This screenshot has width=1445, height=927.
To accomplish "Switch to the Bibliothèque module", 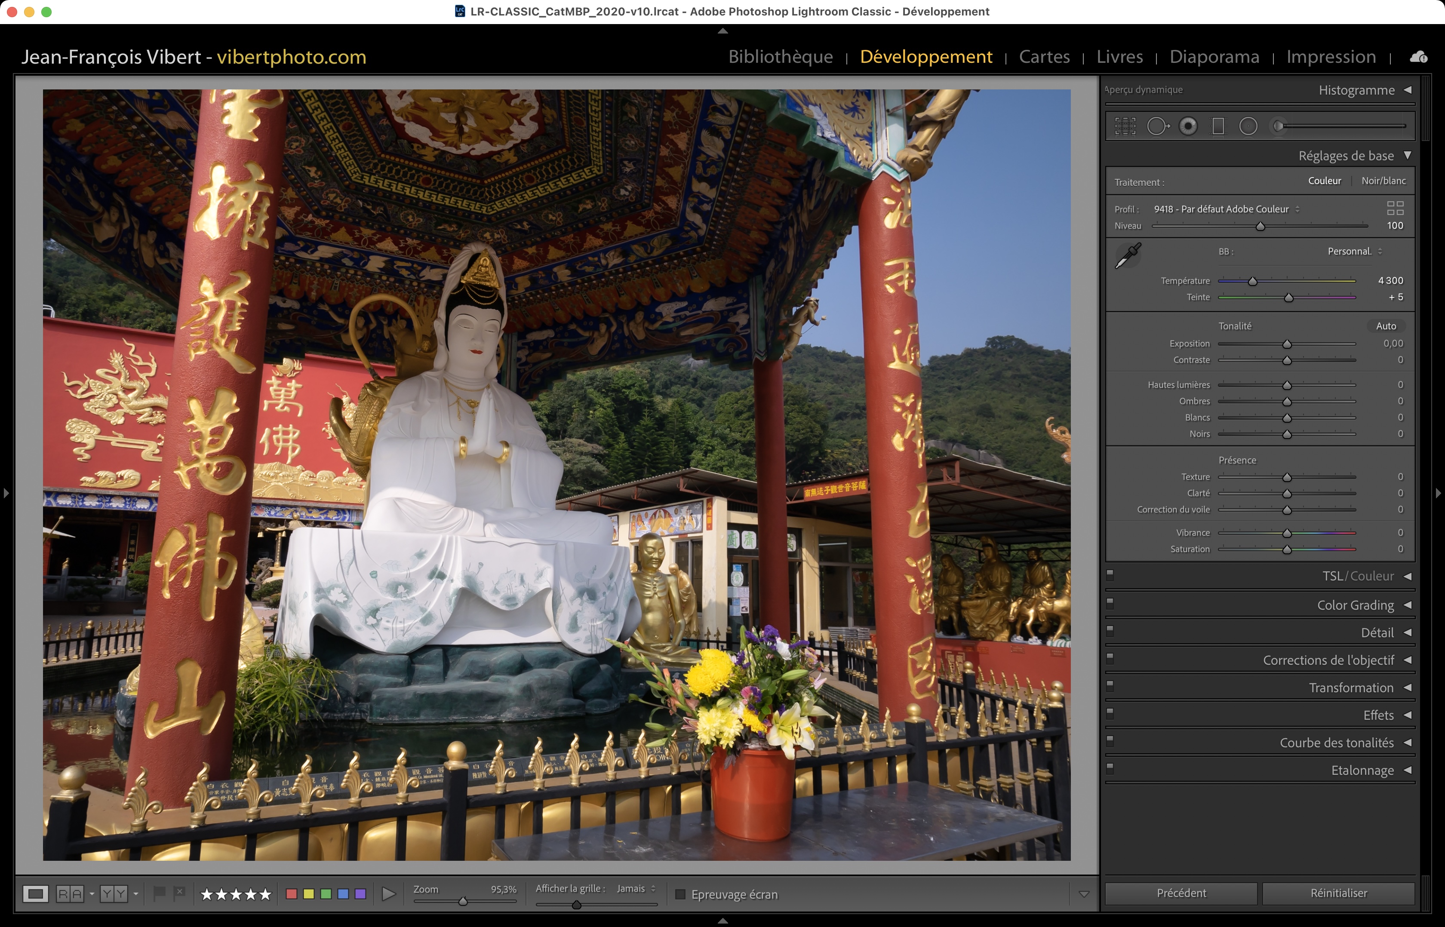I will point(780,57).
